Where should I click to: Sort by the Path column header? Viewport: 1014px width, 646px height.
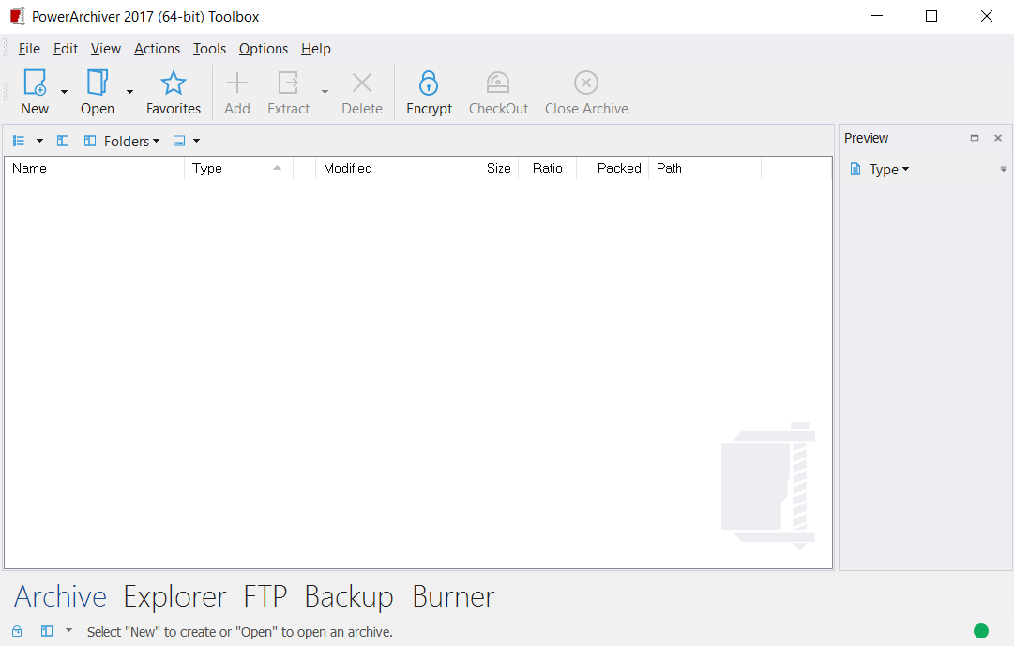click(x=705, y=168)
